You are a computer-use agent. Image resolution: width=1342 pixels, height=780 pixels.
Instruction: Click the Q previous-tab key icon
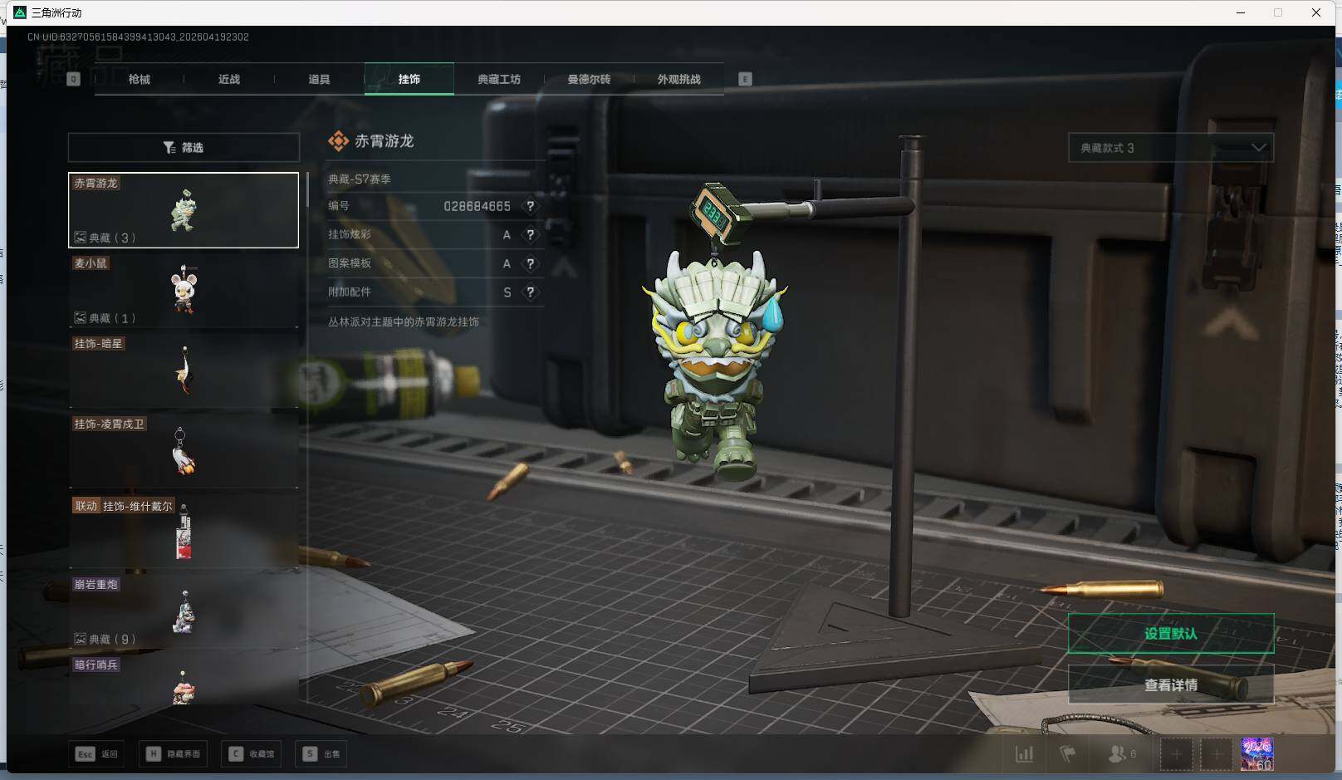pos(73,79)
